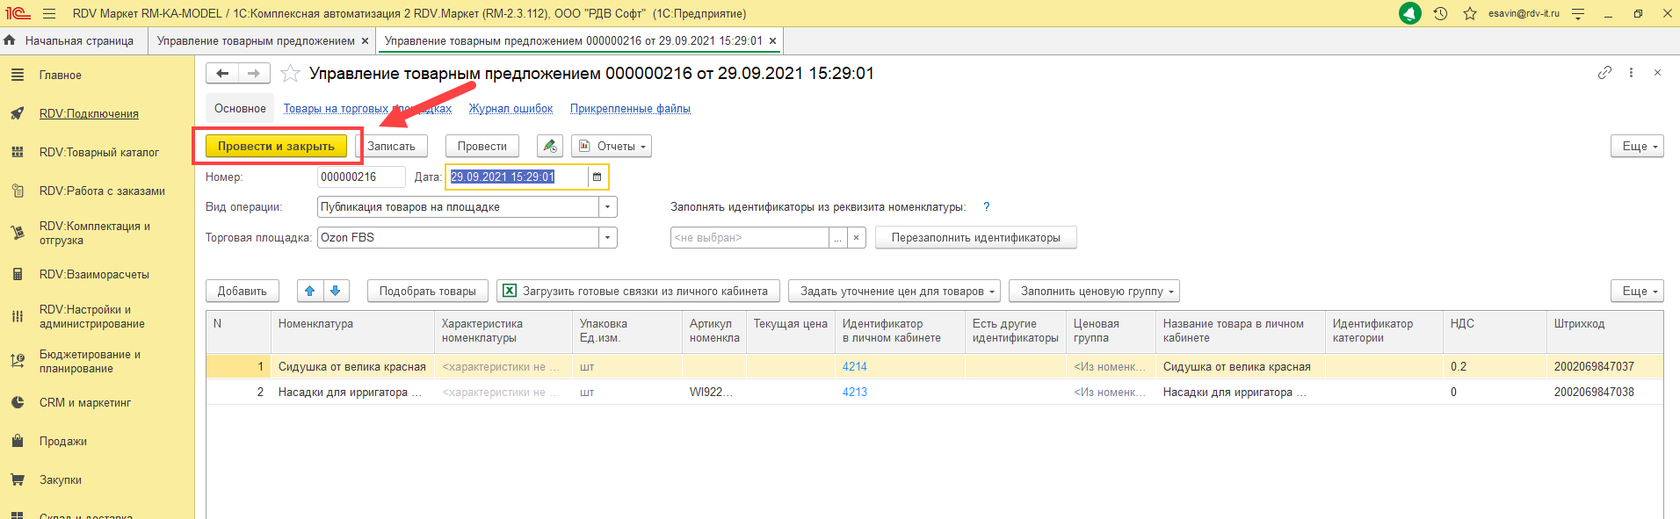Open user esavin@rdv-it.ru menu

[x=1524, y=13]
